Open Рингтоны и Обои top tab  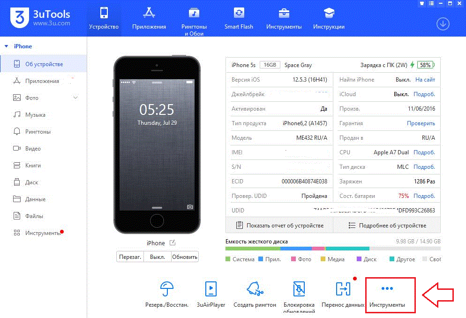(194, 21)
